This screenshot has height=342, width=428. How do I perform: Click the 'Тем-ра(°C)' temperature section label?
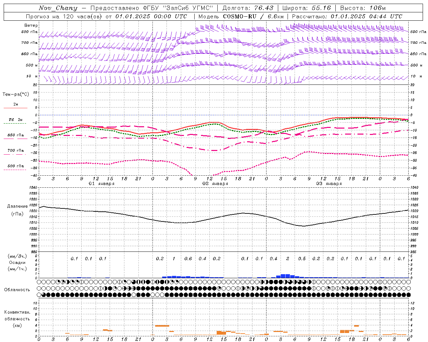[x=16, y=95]
